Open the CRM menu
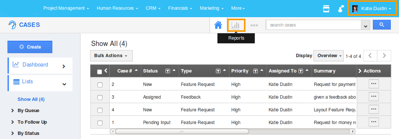The height and width of the screenshot is (139, 399). point(153,8)
